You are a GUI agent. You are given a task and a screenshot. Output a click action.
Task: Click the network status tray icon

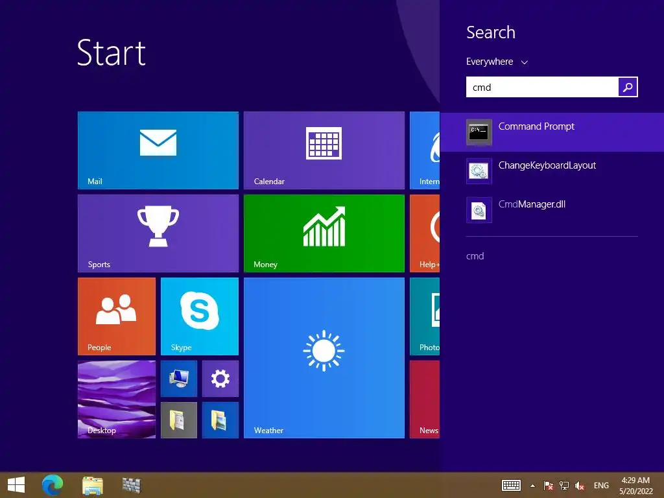point(564,485)
